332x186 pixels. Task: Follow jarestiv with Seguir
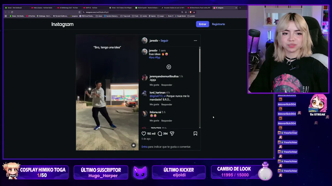pyautogui.click(x=164, y=41)
